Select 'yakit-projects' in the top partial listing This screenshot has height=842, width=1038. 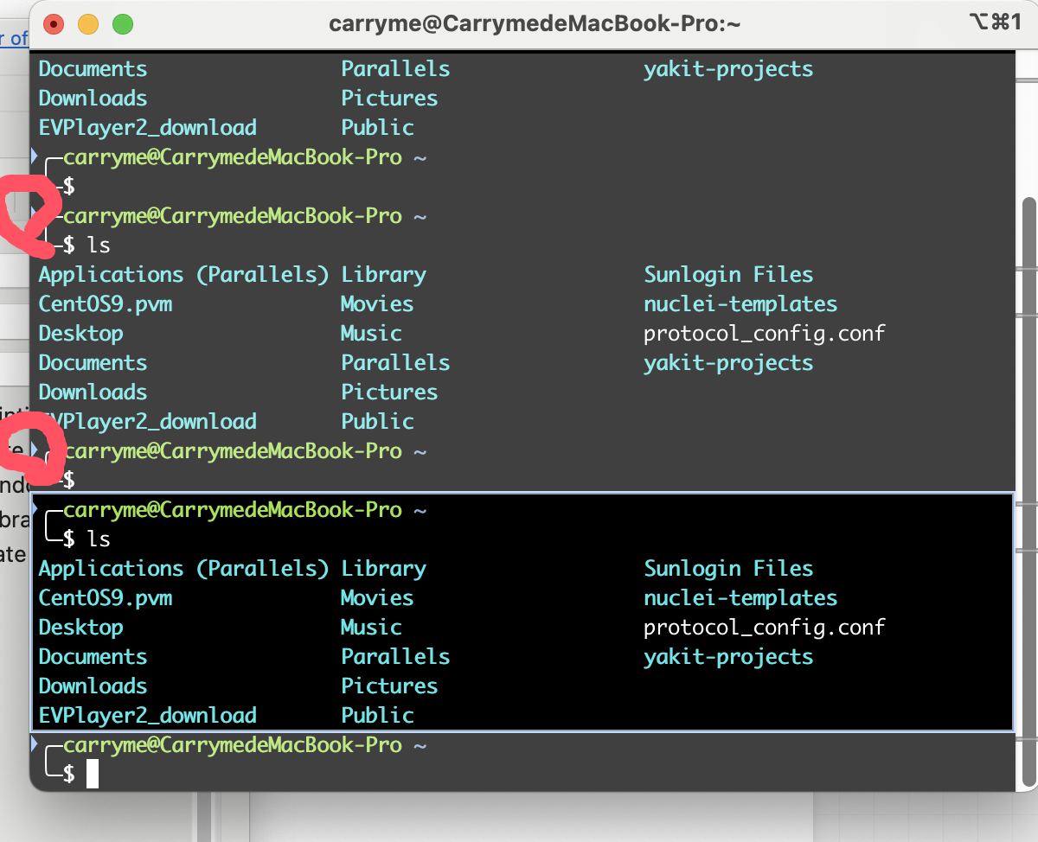click(x=728, y=69)
